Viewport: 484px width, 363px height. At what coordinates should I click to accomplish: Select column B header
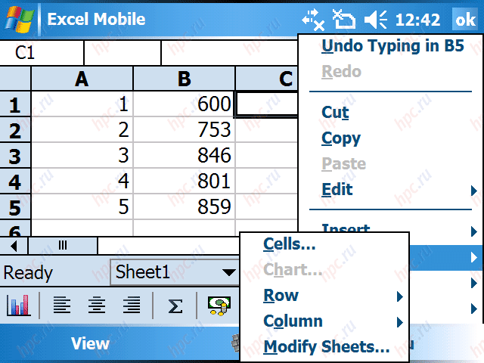click(x=184, y=79)
